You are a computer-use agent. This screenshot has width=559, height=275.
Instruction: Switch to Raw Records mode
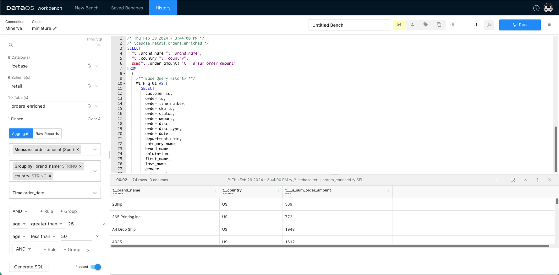(47, 133)
